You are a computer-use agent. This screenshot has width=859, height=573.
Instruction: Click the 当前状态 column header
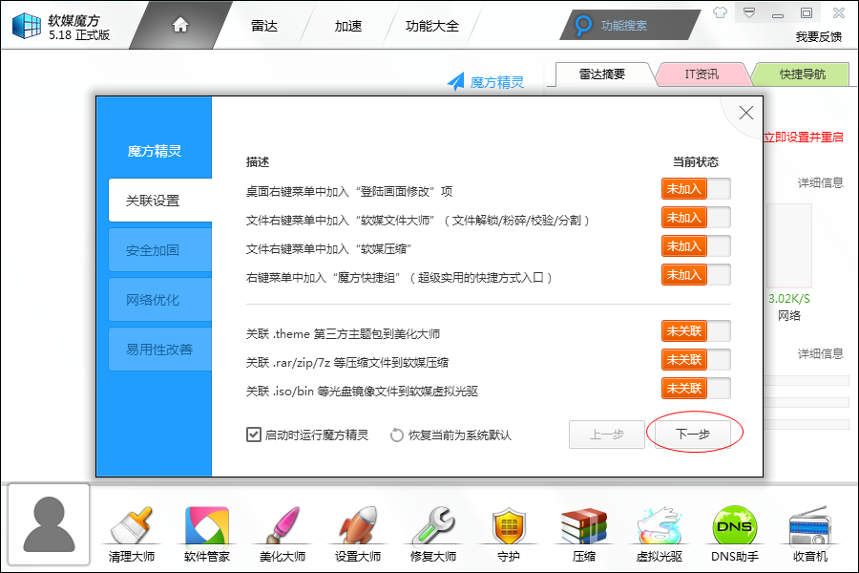pyautogui.click(x=695, y=161)
